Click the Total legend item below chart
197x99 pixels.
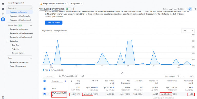45,70
